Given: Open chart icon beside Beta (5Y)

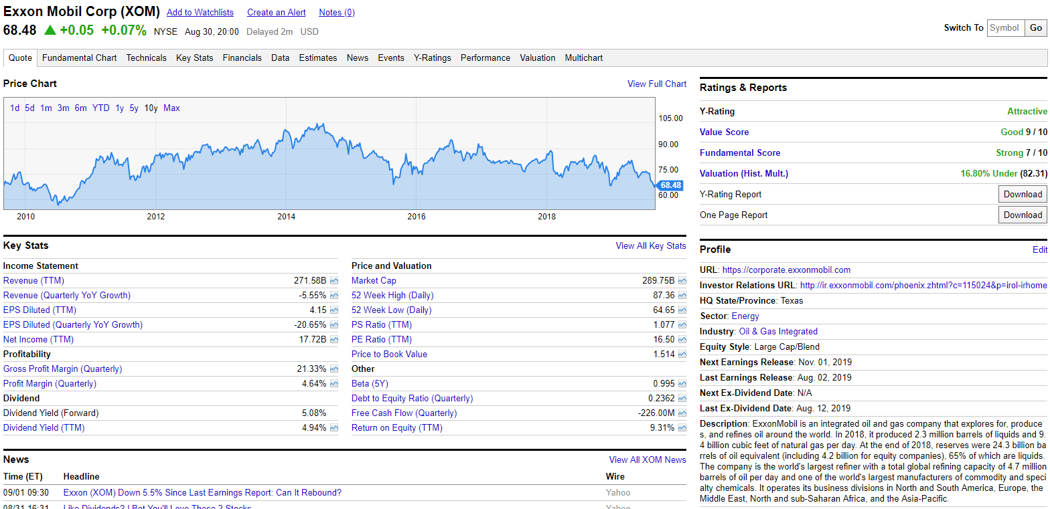Looking at the screenshot, I should (682, 384).
